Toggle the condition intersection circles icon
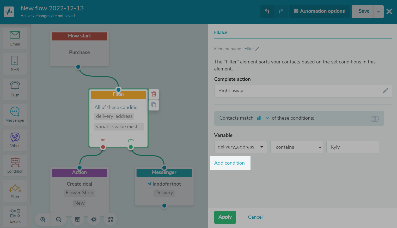The height and width of the screenshot is (228, 397). click(x=375, y=119)
